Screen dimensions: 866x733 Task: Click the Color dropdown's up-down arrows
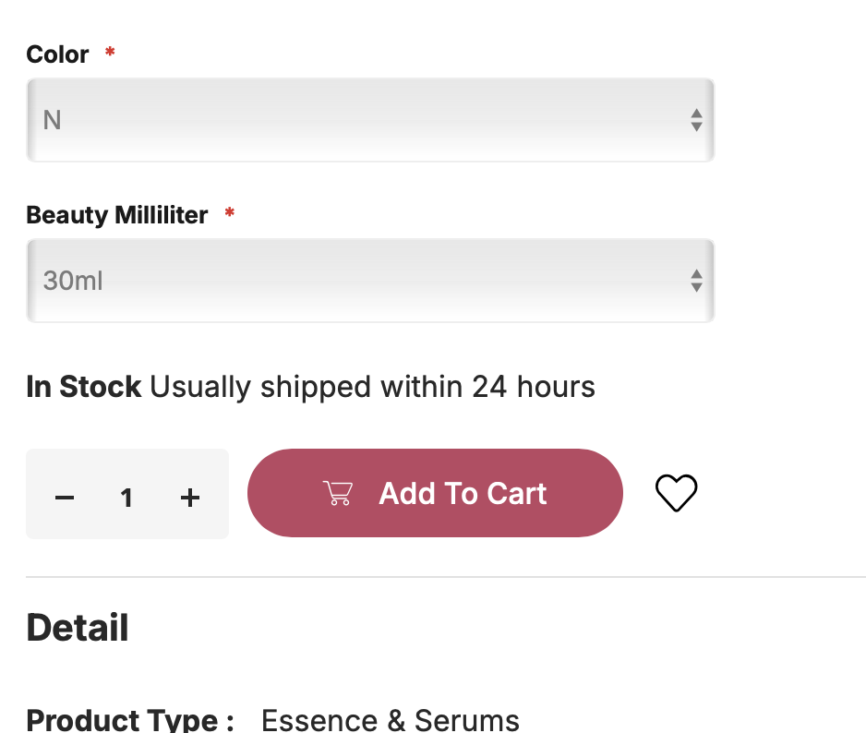pos(696,120)
